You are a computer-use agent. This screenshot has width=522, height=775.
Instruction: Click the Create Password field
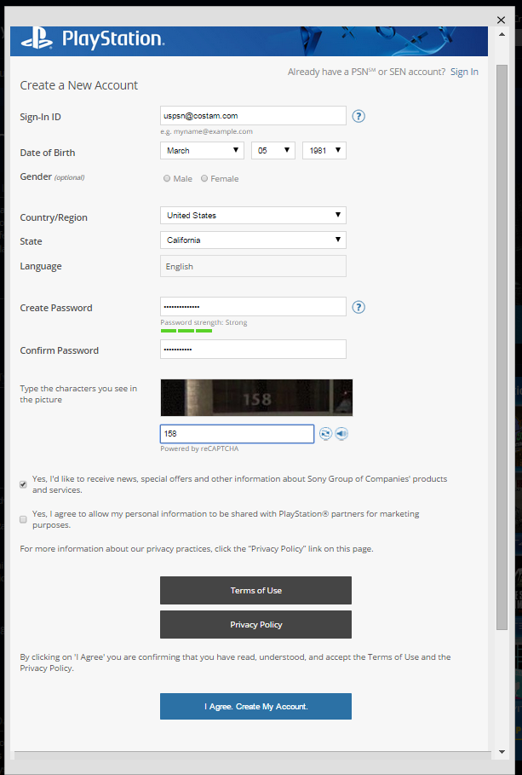click(x=253, y=306)
